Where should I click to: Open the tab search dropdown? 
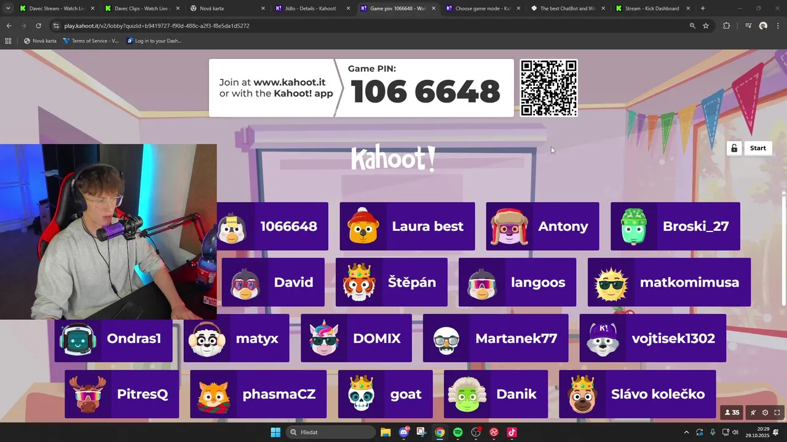pos(7,9)
